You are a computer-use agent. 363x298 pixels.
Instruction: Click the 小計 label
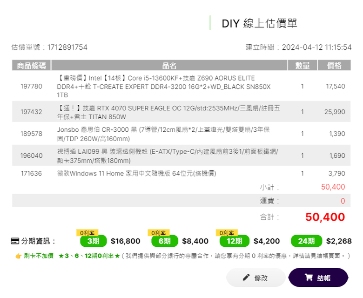269,187
